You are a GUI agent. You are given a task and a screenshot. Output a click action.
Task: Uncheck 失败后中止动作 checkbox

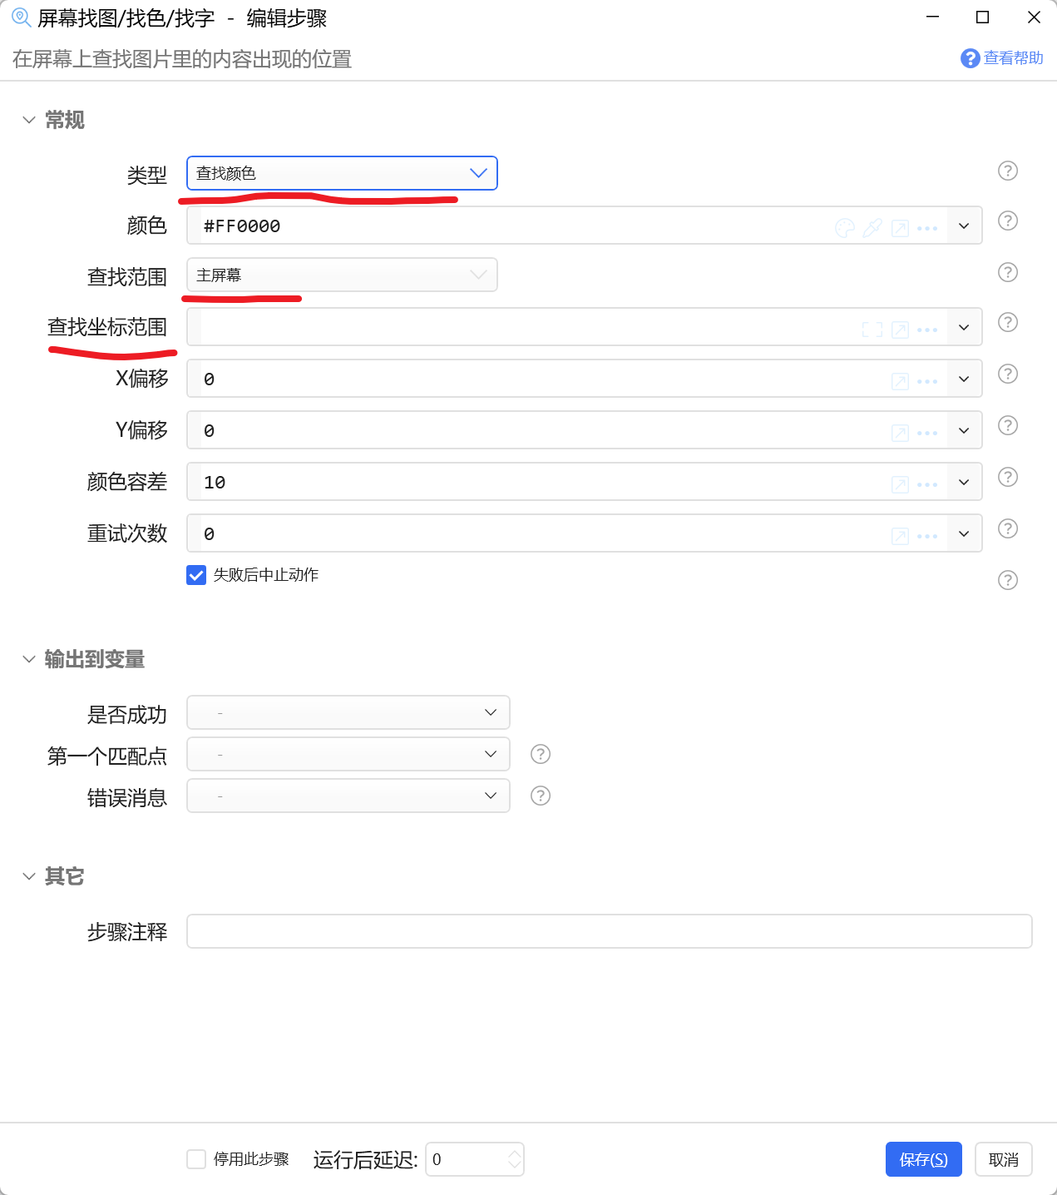[196, 575]
